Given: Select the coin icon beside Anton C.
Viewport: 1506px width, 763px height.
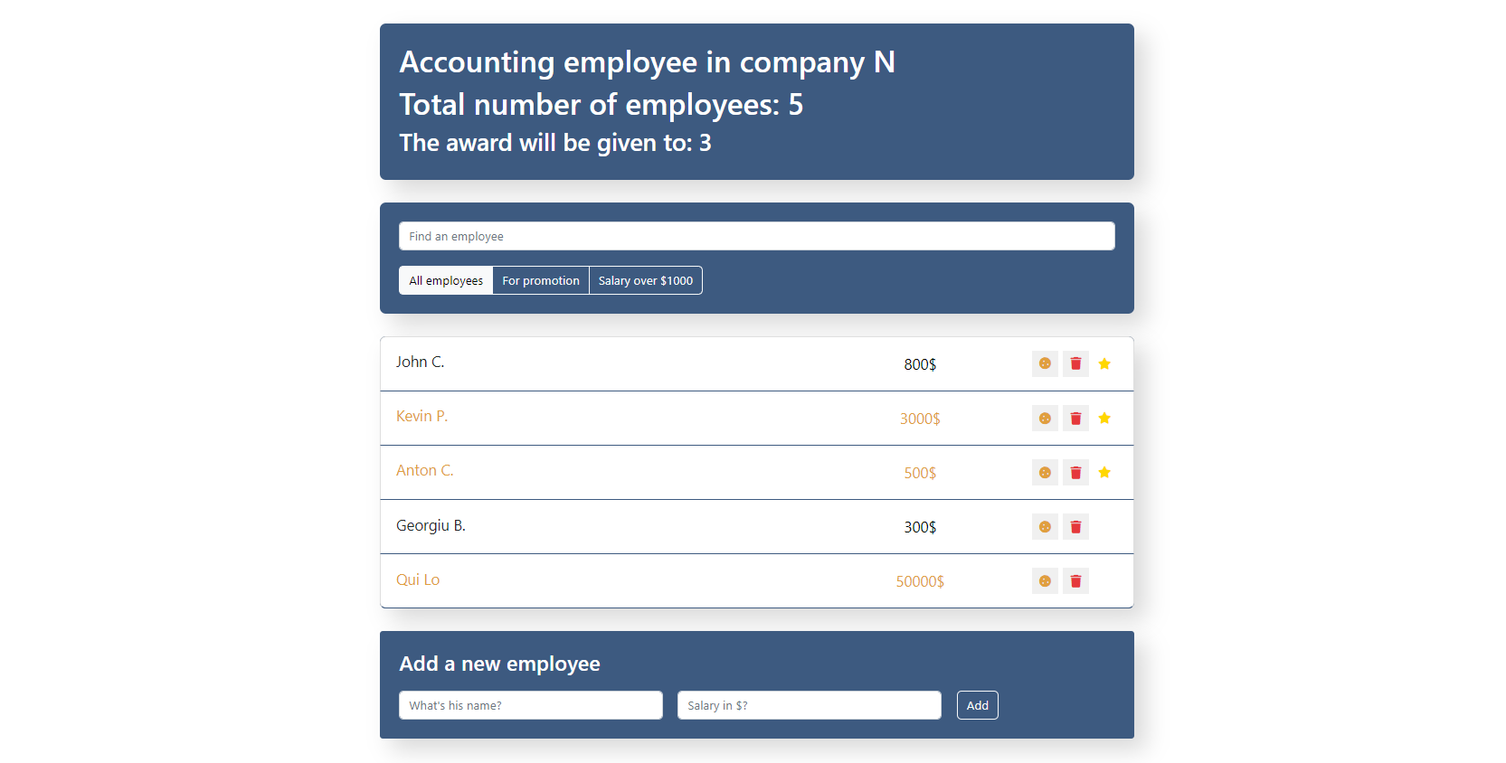Looking at the screenshot, I should (x=1045, y=472).
